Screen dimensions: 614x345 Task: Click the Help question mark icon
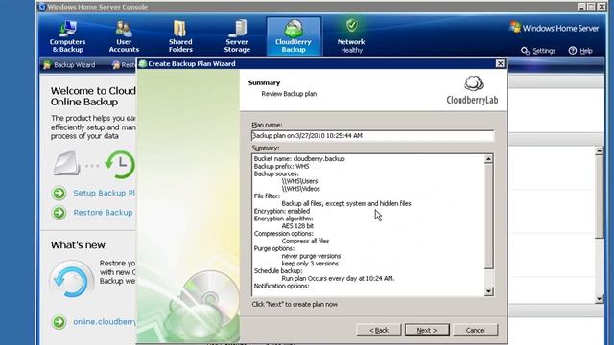click(573, 51)
